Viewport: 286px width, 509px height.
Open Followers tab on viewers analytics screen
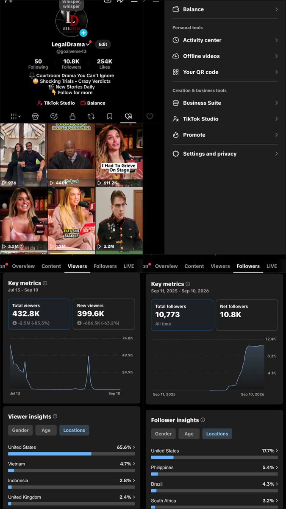(105, 266)
